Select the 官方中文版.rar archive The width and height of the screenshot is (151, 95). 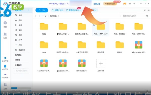82,65
